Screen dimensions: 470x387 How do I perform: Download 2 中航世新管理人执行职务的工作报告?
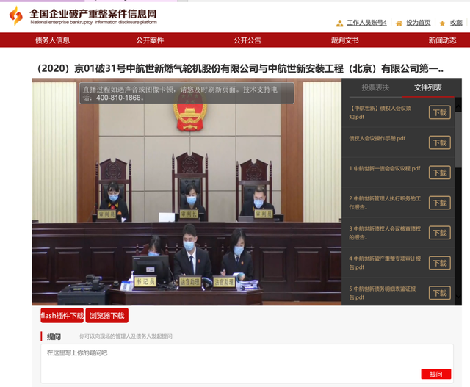coord(440,203)
